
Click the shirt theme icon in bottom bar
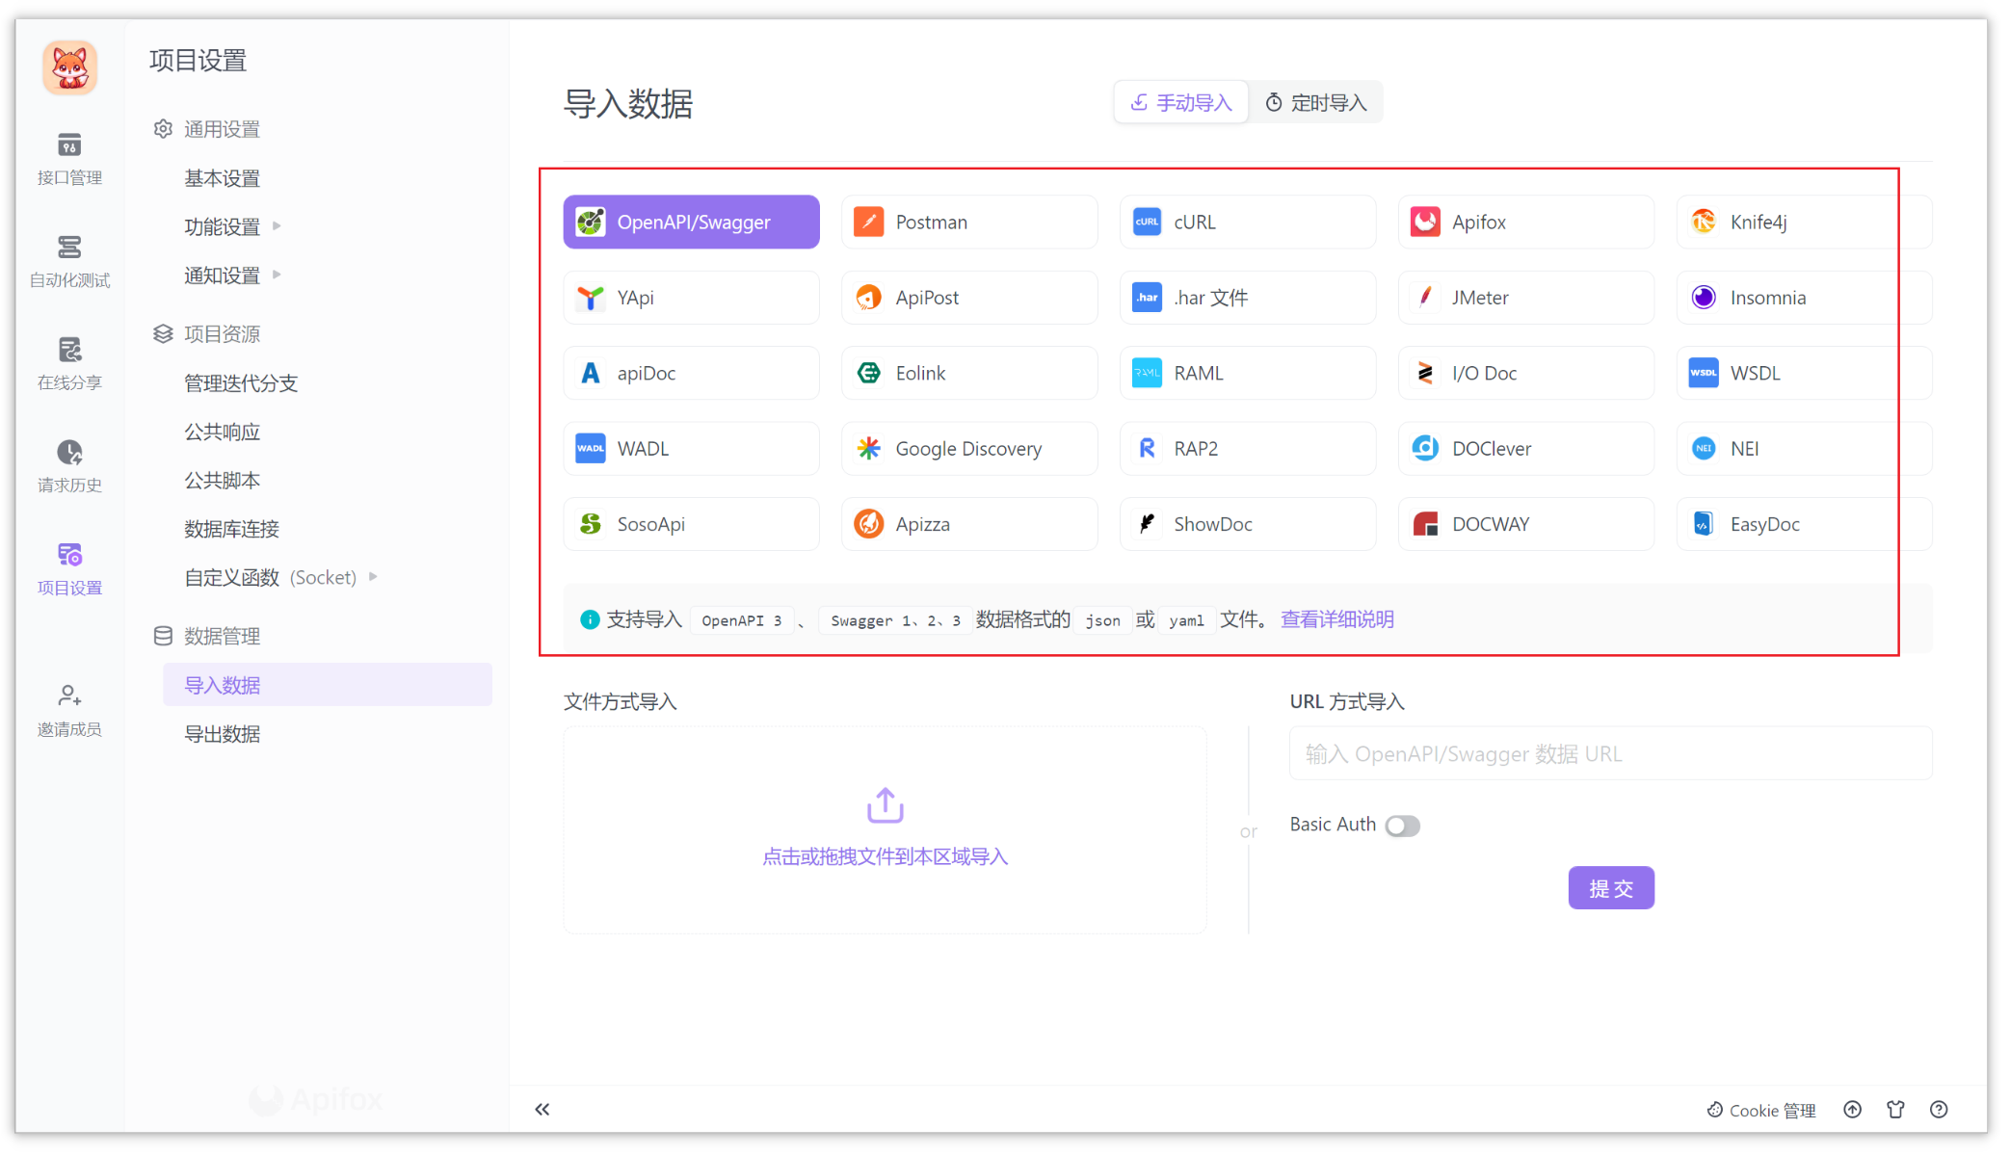[x=1896, y=1110]
